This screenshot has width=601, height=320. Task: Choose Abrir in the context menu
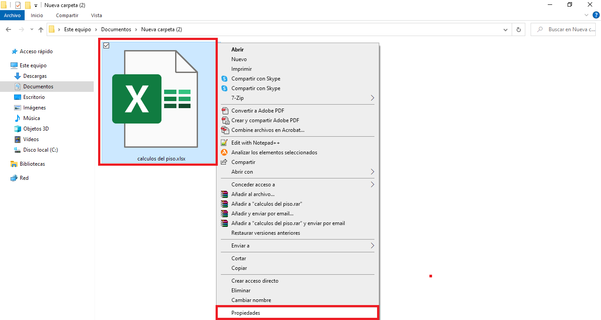tap(297, 50)
